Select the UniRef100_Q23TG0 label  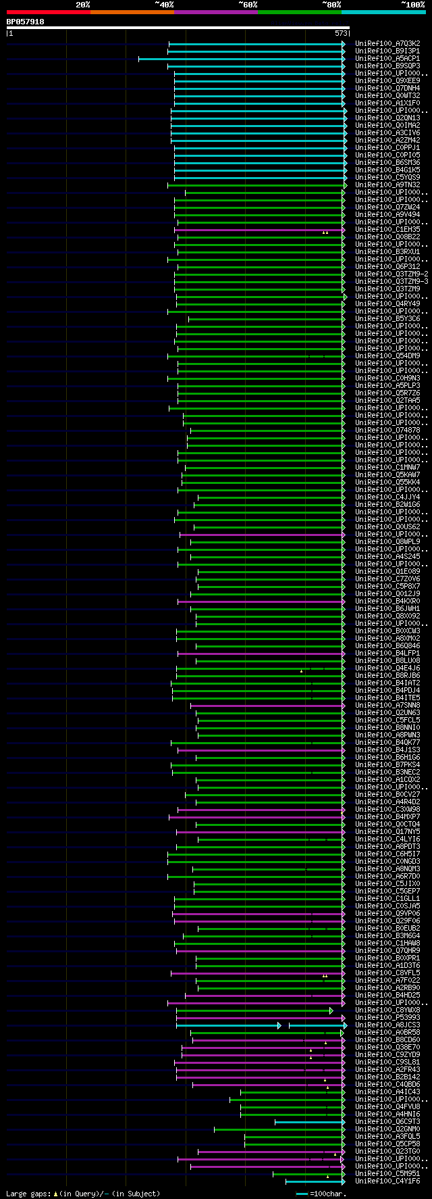387,1152
